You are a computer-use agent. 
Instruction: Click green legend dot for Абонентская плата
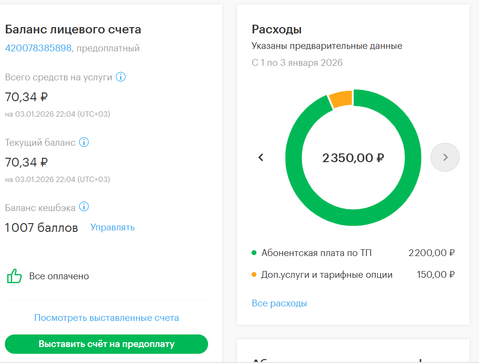pos(254,253)
